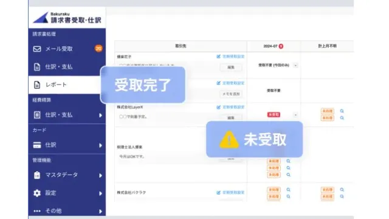Viewport: 389px width, 219px height.
Task: Click the 計上月不明 column header
Action: coord(327,46)
